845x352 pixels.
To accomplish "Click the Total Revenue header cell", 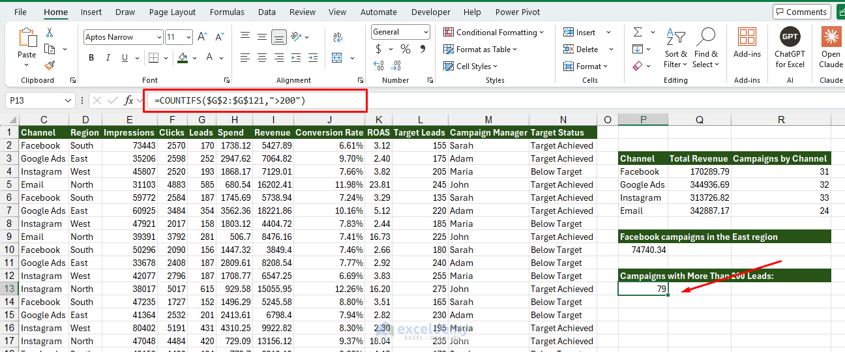I will (x=698, y=158).
